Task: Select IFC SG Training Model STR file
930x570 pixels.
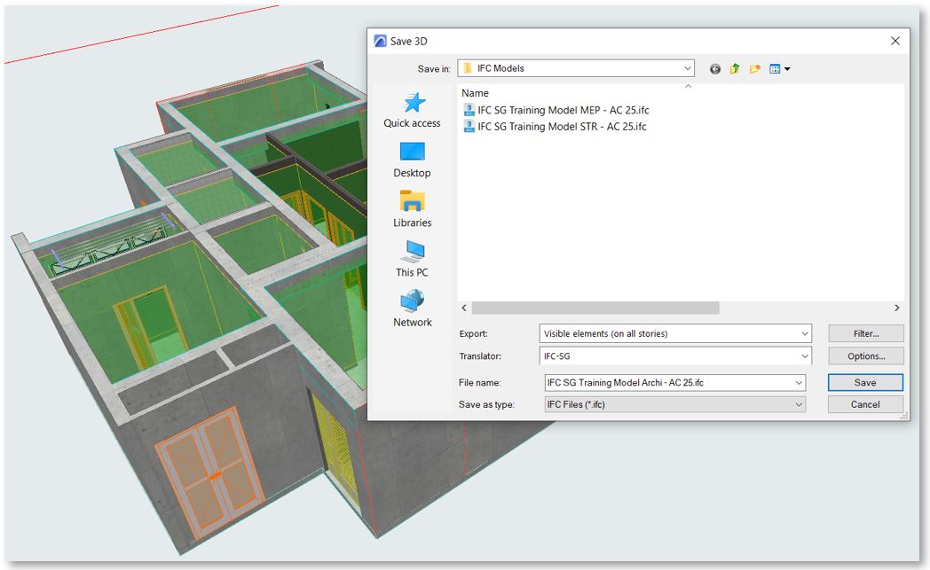Action: click(x=562, y=126)
